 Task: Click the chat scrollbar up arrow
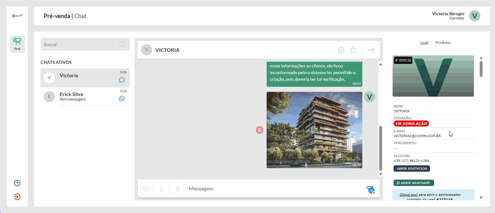click(380, 65)
